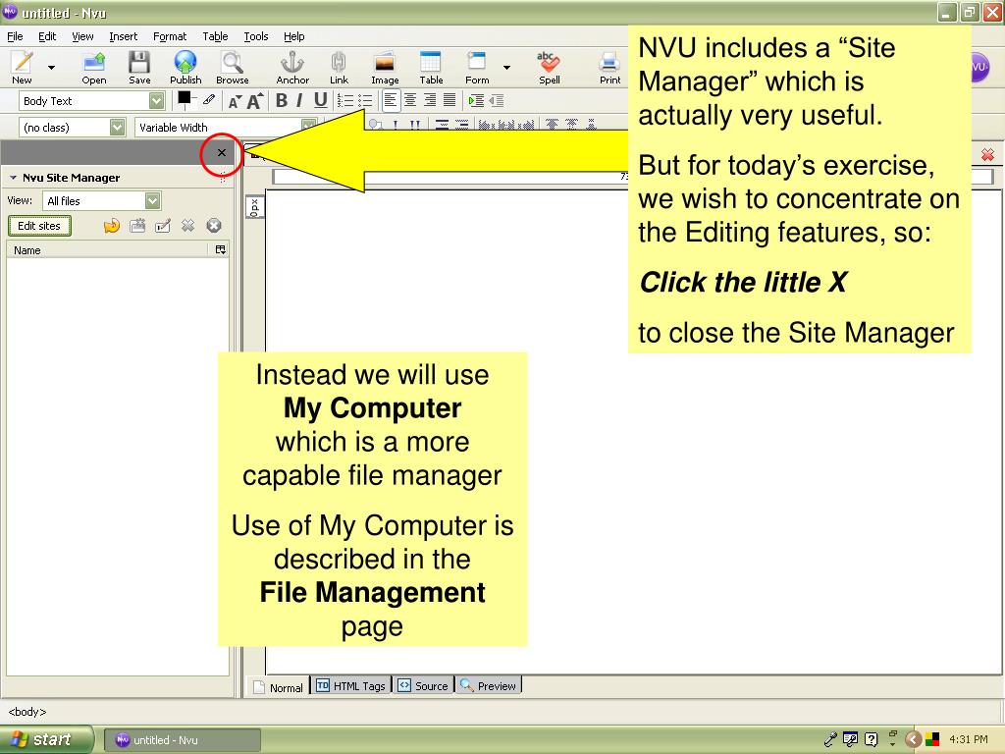Open the Help menu
The image size is (1005, 754).
tap(294, 36)
